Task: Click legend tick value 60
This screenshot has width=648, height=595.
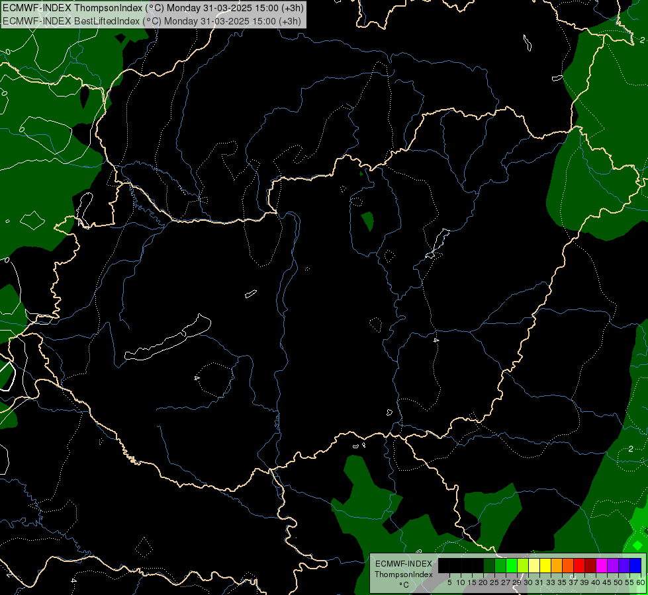Action: pyautogui.click(x=640, y=582)
